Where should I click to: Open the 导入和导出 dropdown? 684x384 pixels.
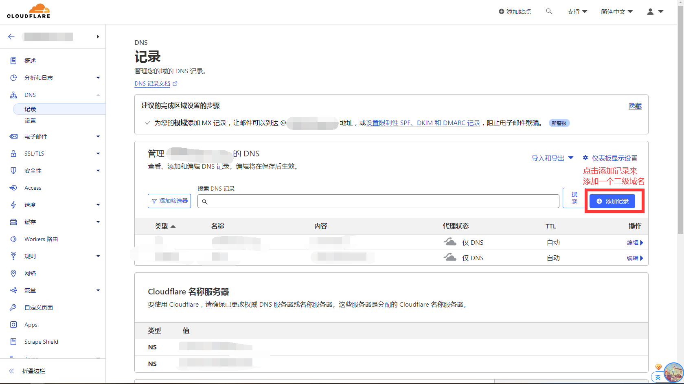pyautogui.click(x=552, y=158)
